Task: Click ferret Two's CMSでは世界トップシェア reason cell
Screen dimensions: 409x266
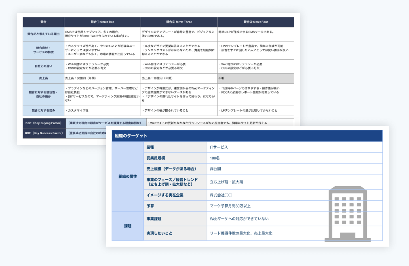Action: pyautogui.click(x=102, y=34)
